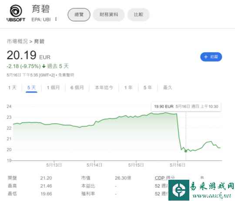Image resolution: width=235 pixels, height=201 pixels.
Task: Select the 5 天 time range
Action: click(x=31, y=88)
